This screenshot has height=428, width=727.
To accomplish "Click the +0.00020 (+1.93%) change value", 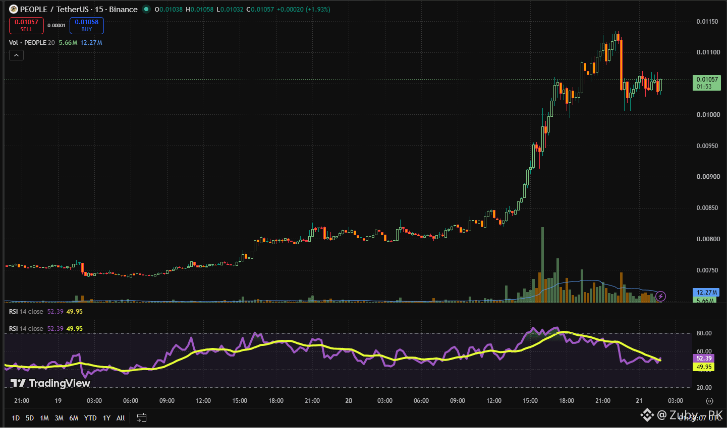I will tap(304, 10).
